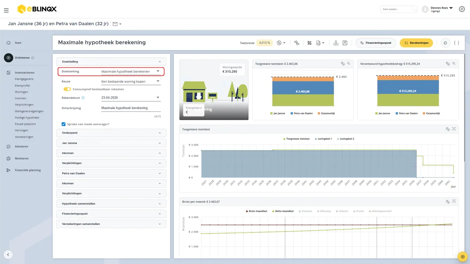Toggle Bruto maandlast series in legend

point(256,211)
